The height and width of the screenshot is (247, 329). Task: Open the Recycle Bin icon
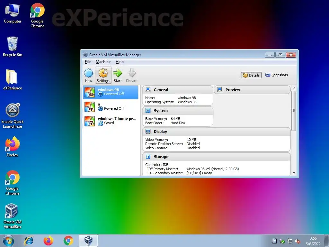pyautogui.click(x=13, y=46)
